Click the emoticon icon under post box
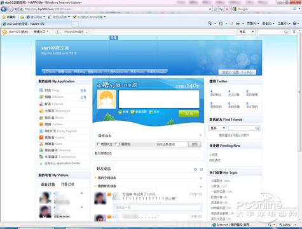302x229 pixels. tap(120, 112)
